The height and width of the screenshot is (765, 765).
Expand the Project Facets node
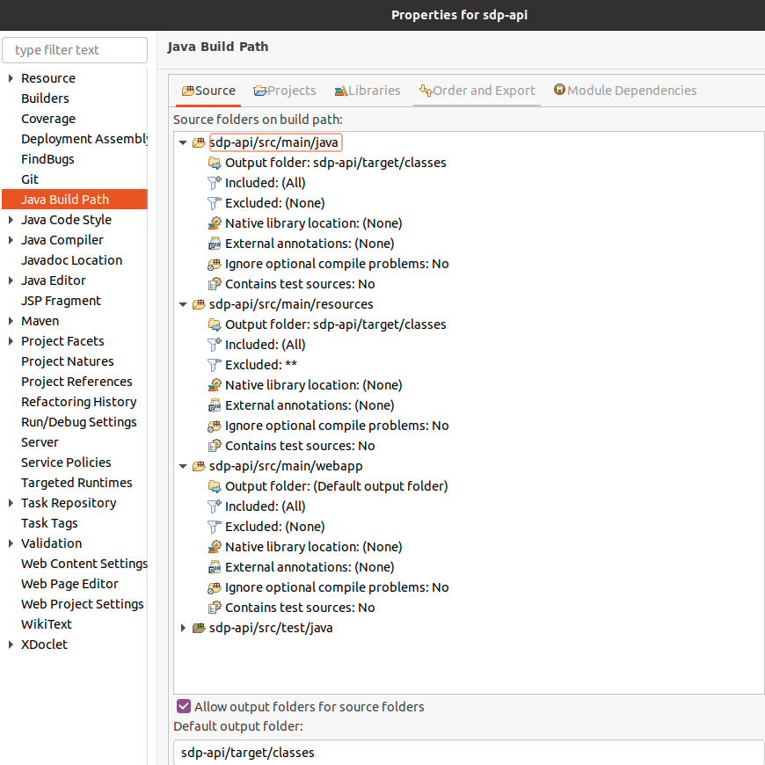[11, 341]
